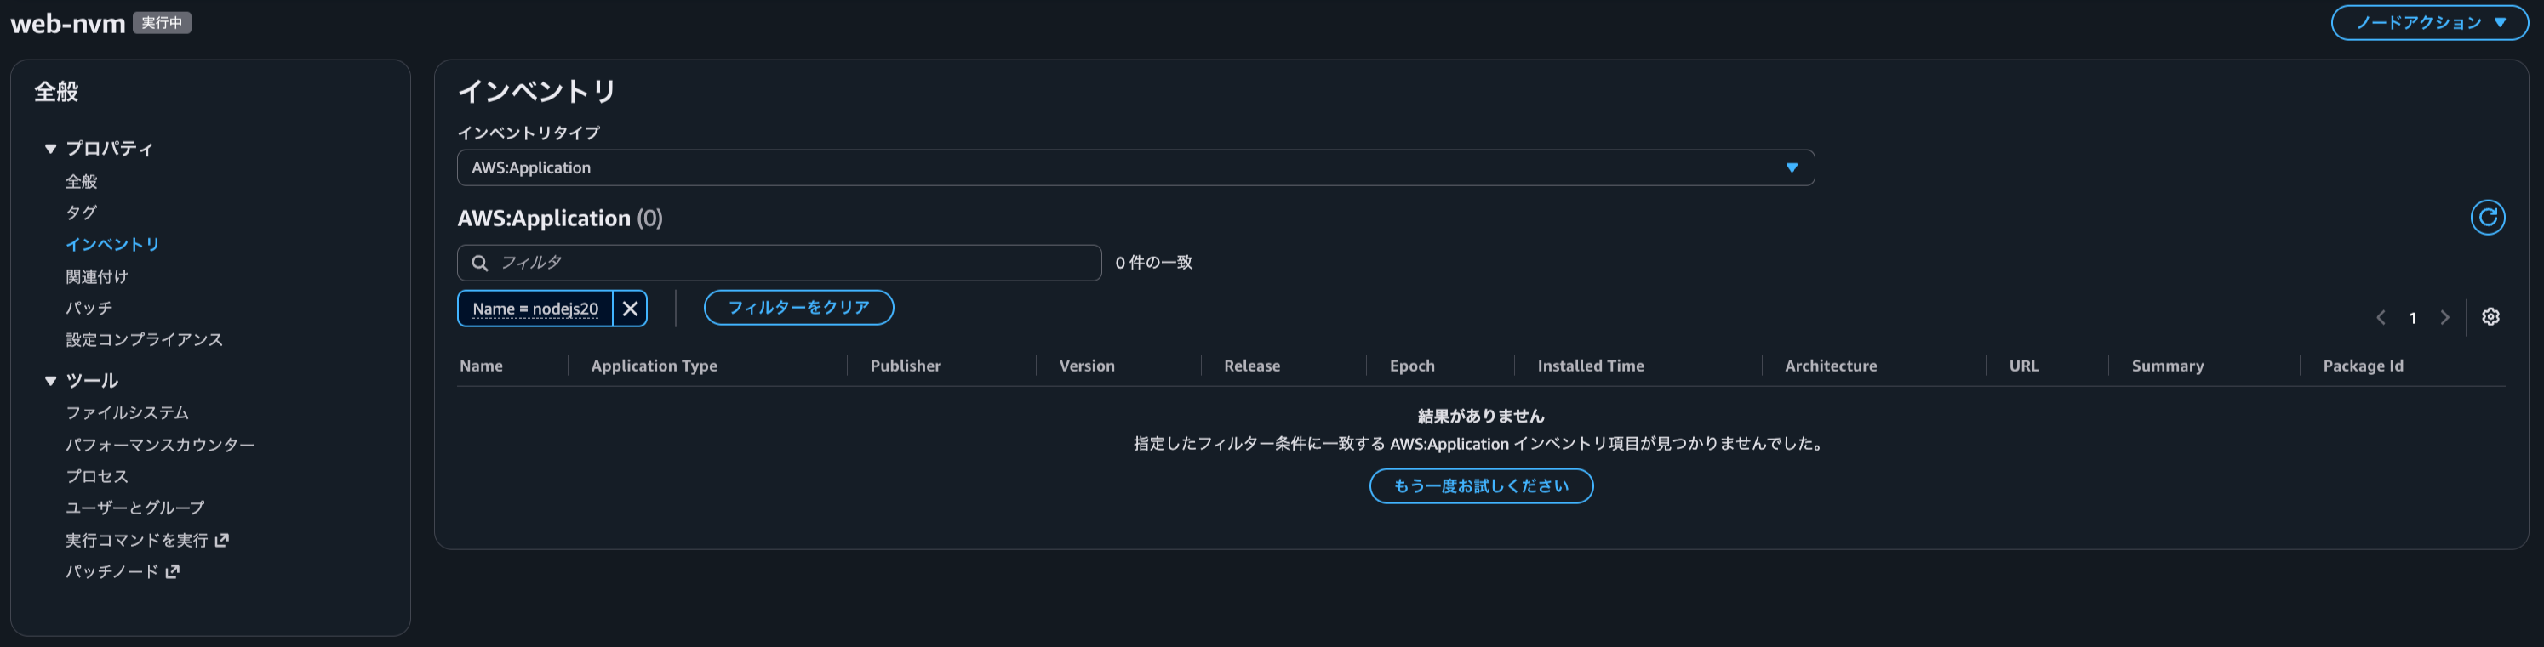Collapse the ツール section

pos(50,381)
